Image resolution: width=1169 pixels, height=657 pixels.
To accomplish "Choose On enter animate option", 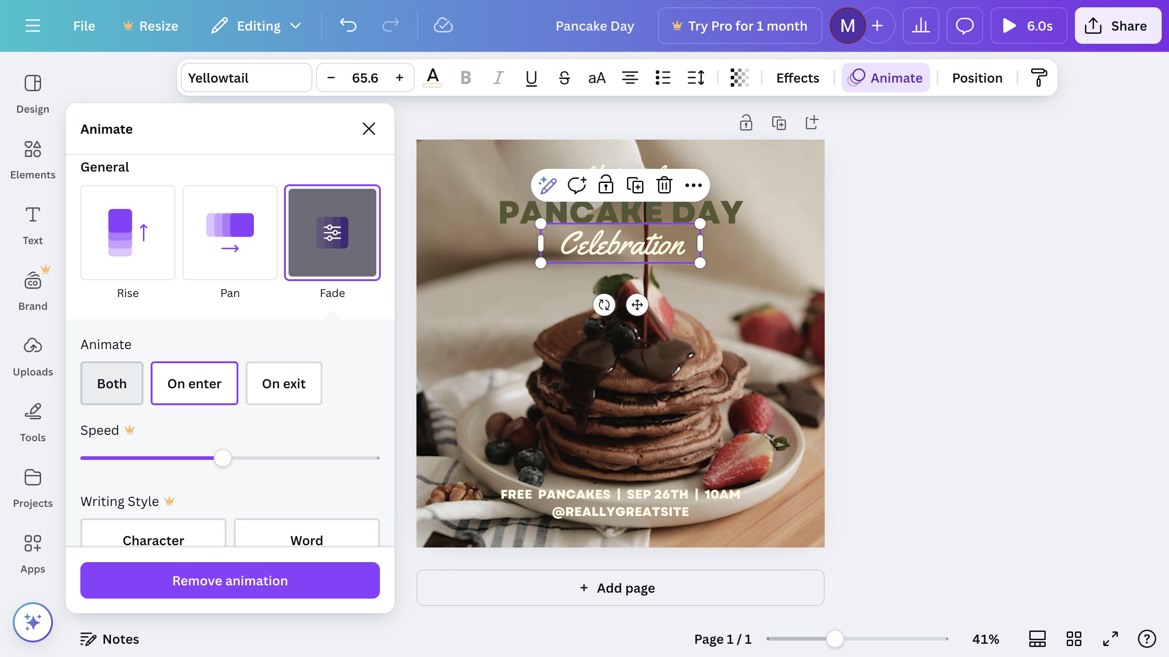I will click(x=195, y=383).
